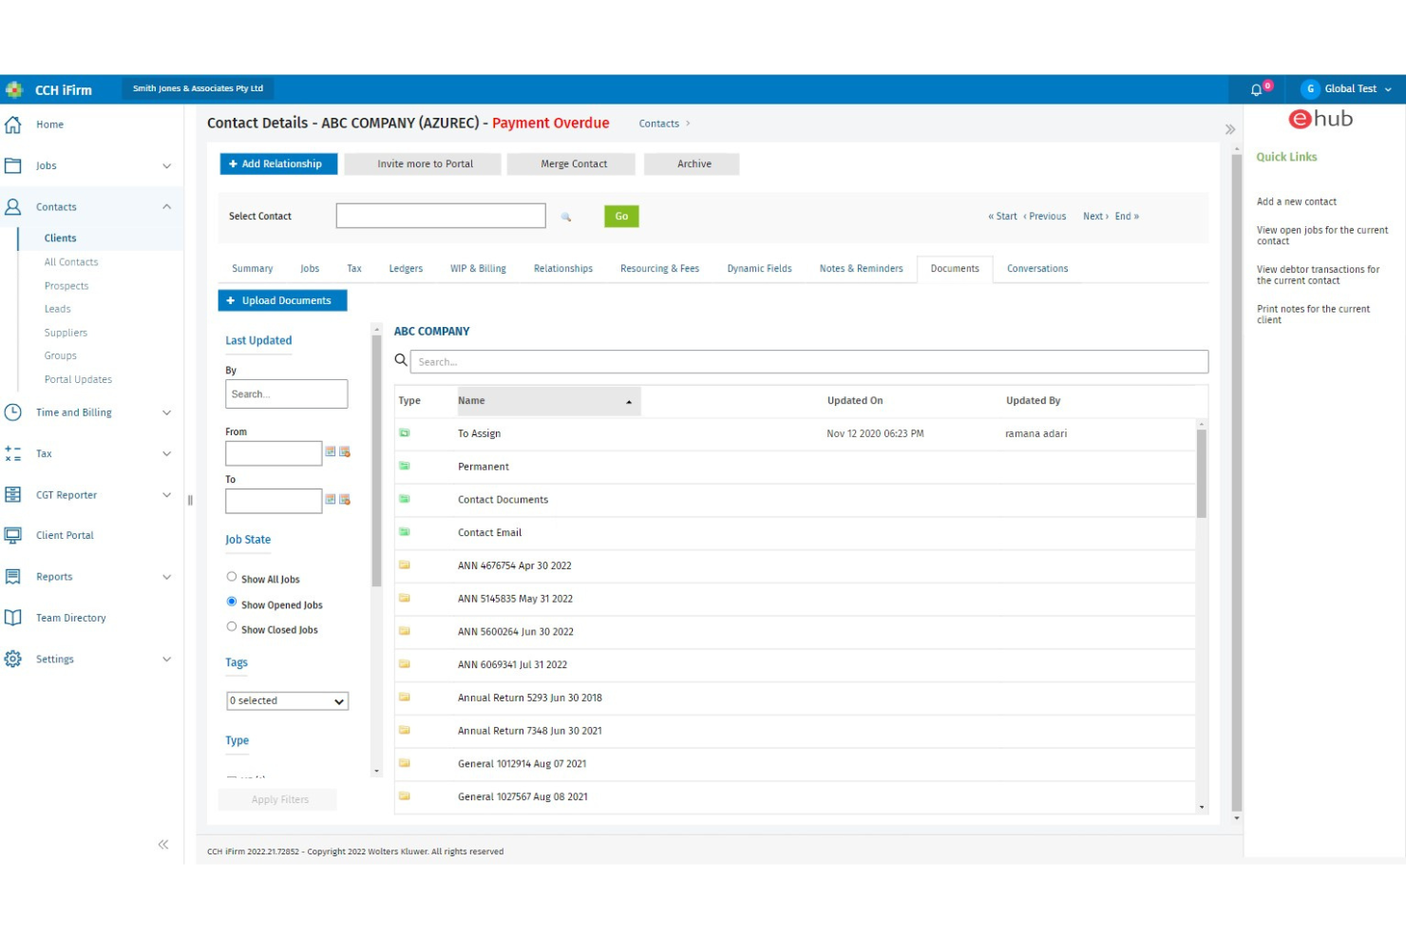
Task: Click the Client Portal monitor icon
Action: (13, 535)
